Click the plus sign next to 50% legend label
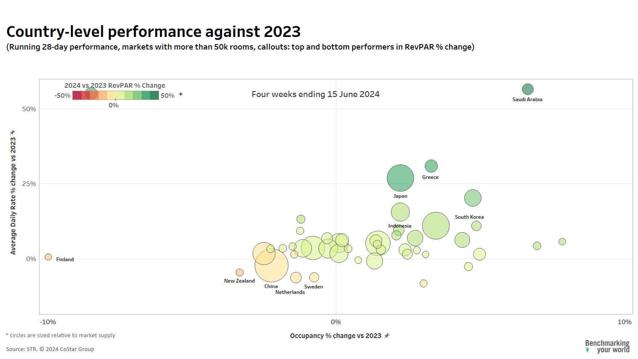Viewport: 638px width, 359px height. point(181,94)
